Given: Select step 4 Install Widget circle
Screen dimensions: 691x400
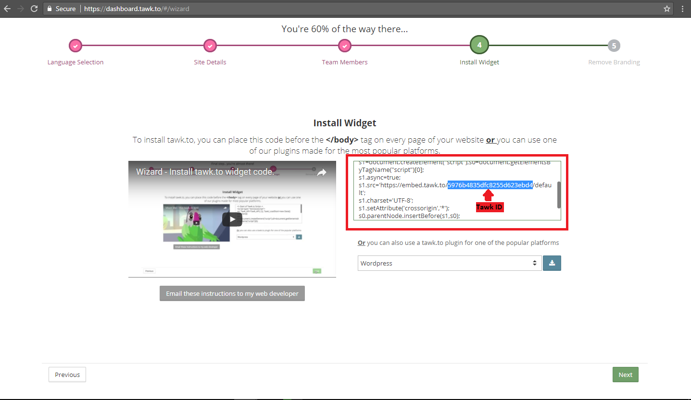Looking at the screenshot, I should click(479, 46).
